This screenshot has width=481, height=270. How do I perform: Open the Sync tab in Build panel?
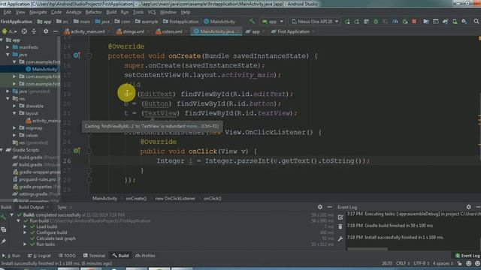coord(62,207)
